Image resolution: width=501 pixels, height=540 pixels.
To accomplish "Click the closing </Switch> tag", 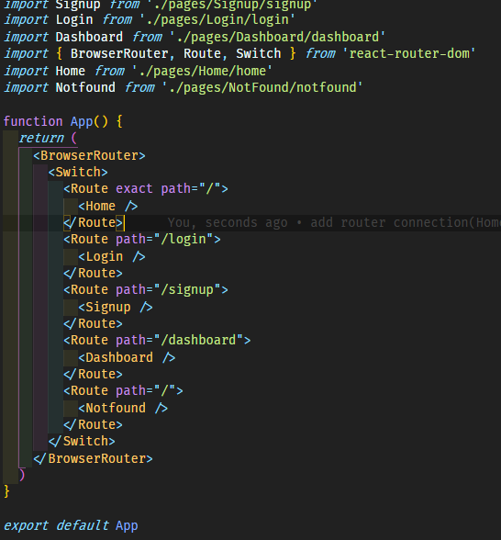I will (x=82, y=441).
